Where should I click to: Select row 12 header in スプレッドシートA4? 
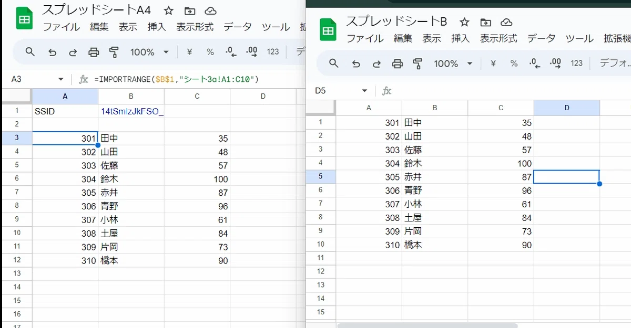pyautogui.click(x=16, y=260)
